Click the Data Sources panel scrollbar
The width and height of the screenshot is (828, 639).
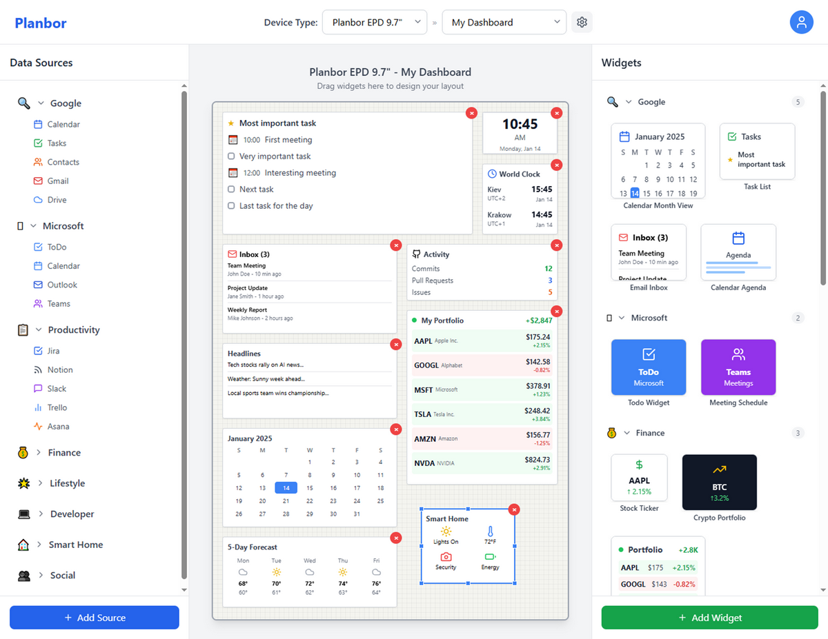(184, 335)
